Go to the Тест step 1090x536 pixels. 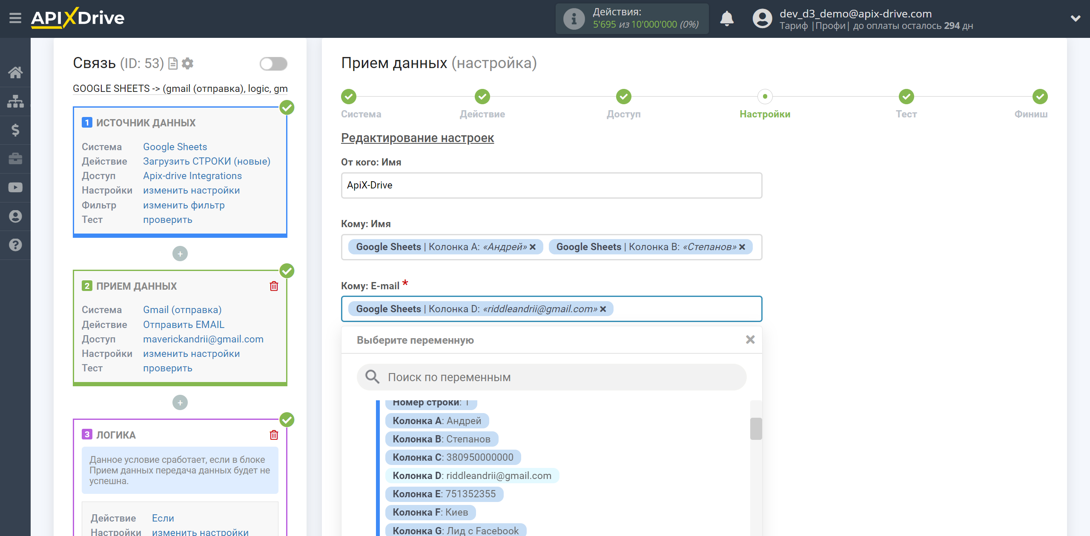pyautogui.click(x=906, y=97)
